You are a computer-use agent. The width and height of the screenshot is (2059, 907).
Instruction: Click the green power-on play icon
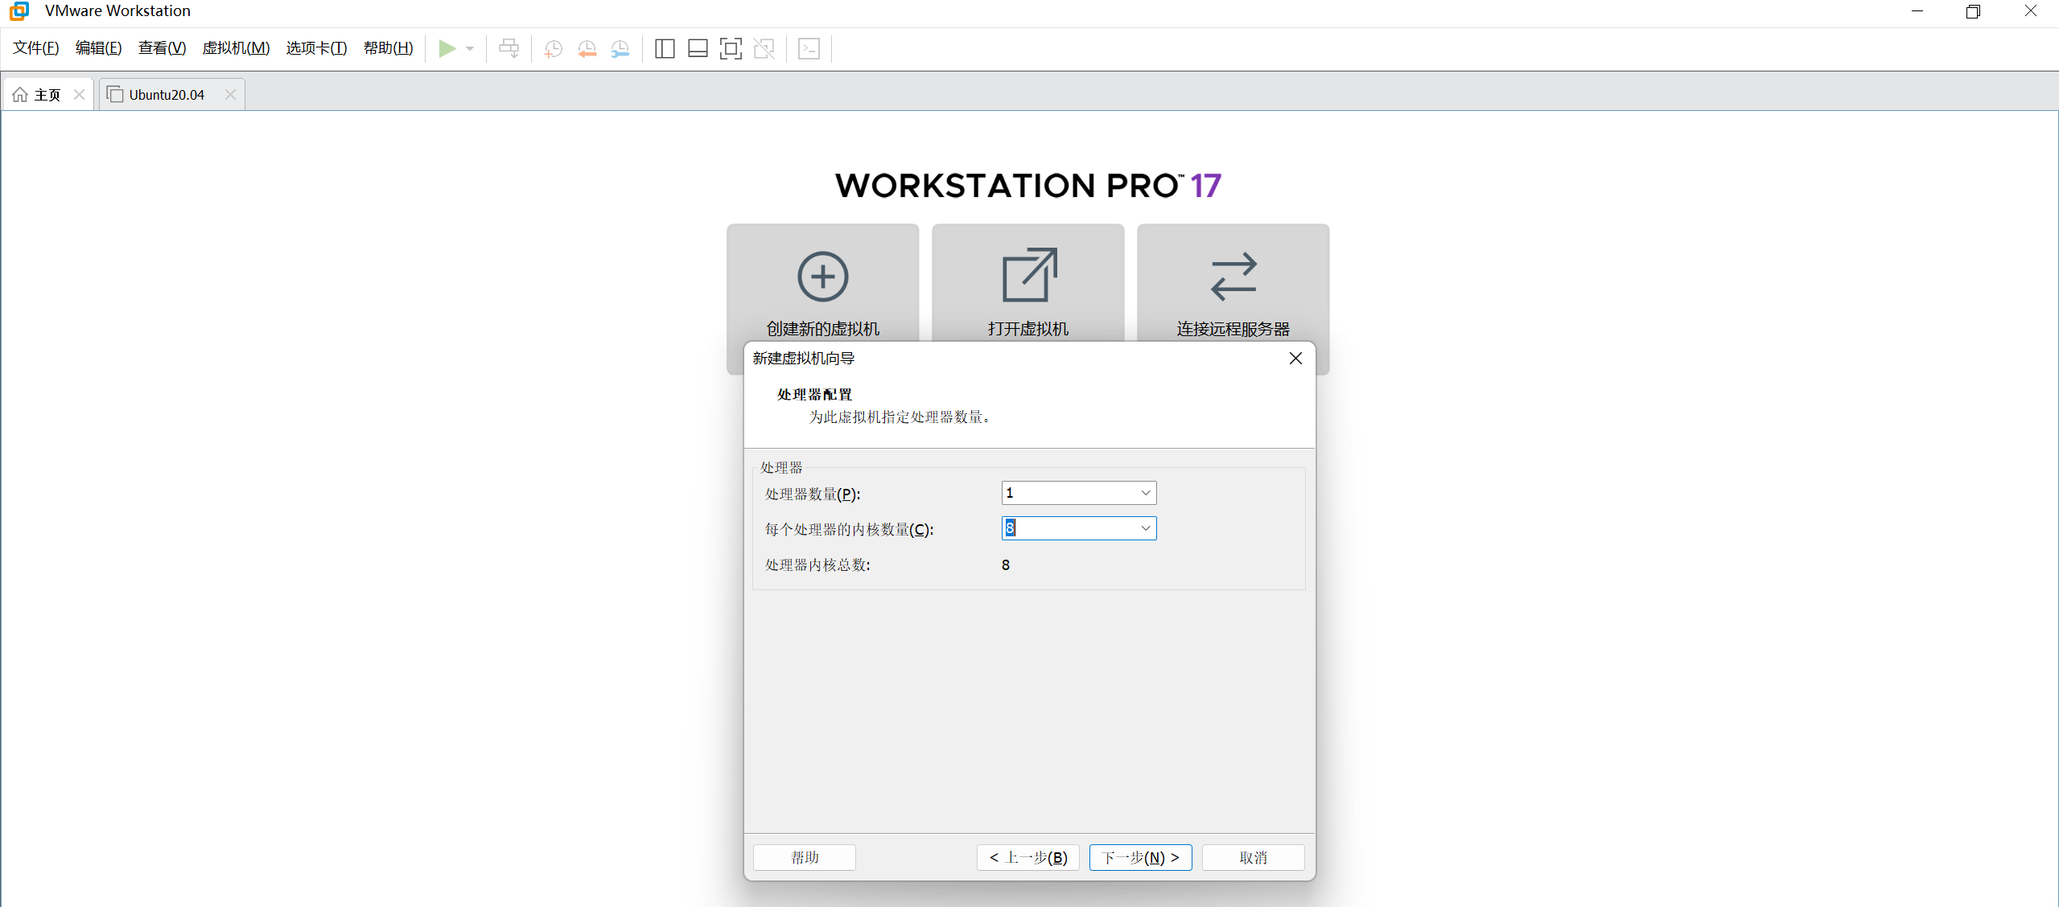pyautogui.click(x=447, y=48)
